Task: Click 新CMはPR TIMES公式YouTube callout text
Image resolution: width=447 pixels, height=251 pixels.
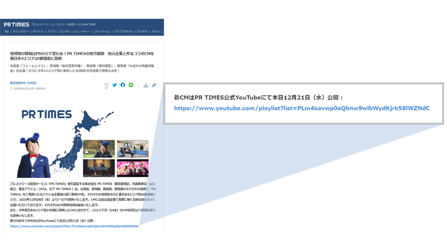Action: 259,98
